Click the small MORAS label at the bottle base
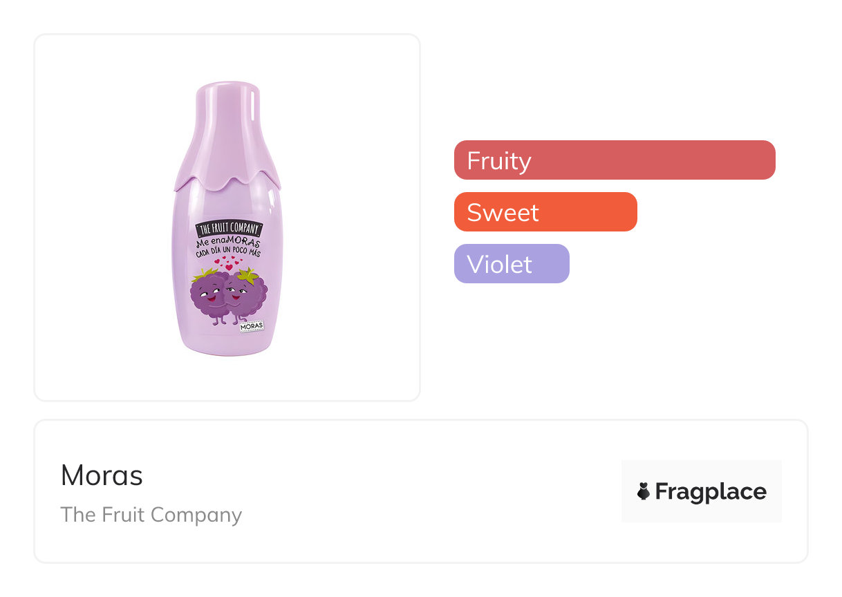Image resolution: width=842 pixels, height=597 pixels. tap(252, 326)
